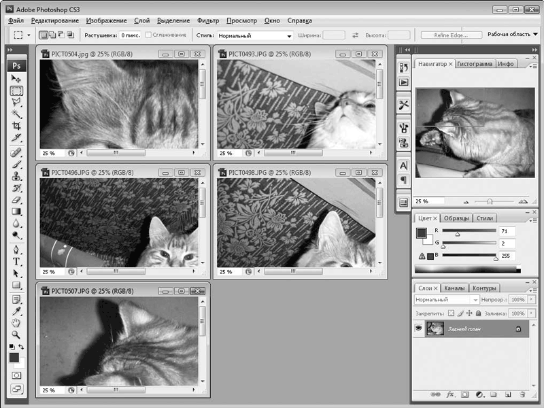Image resolution: width=544 pixels, height=408 pixels.
Task: Activate the Hand tool
Action: (16, 322)
